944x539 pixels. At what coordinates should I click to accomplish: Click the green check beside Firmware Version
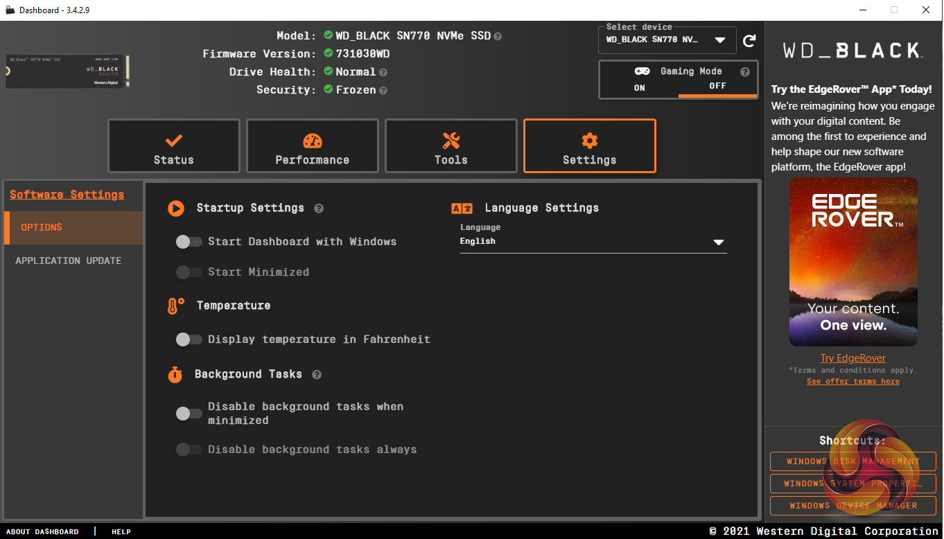click(x=329, y=53)
